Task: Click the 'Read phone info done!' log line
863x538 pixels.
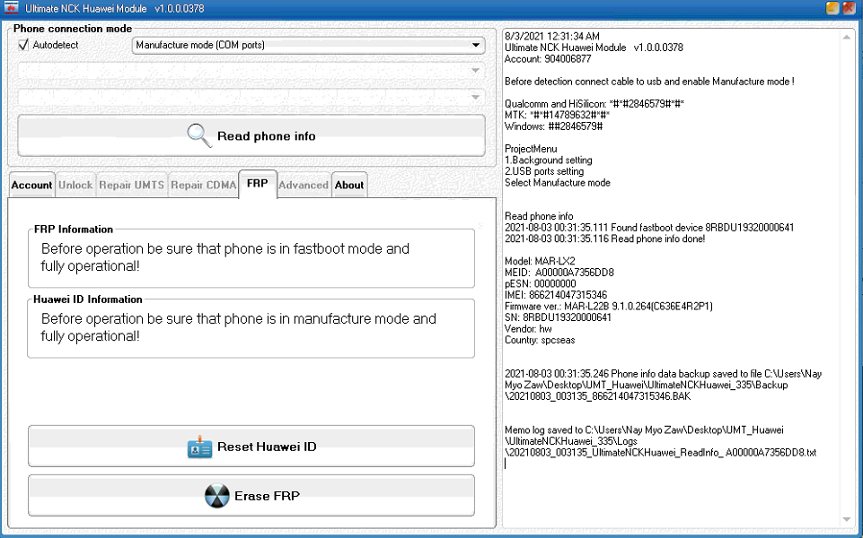Action: point(605,239)
